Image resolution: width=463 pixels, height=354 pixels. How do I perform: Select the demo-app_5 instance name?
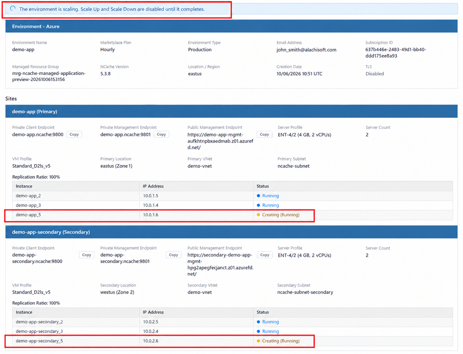[x=28, y=215]
